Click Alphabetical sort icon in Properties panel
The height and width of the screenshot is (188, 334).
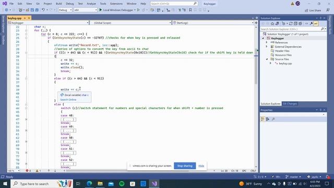pyautogui.click(x=268, y=119)
